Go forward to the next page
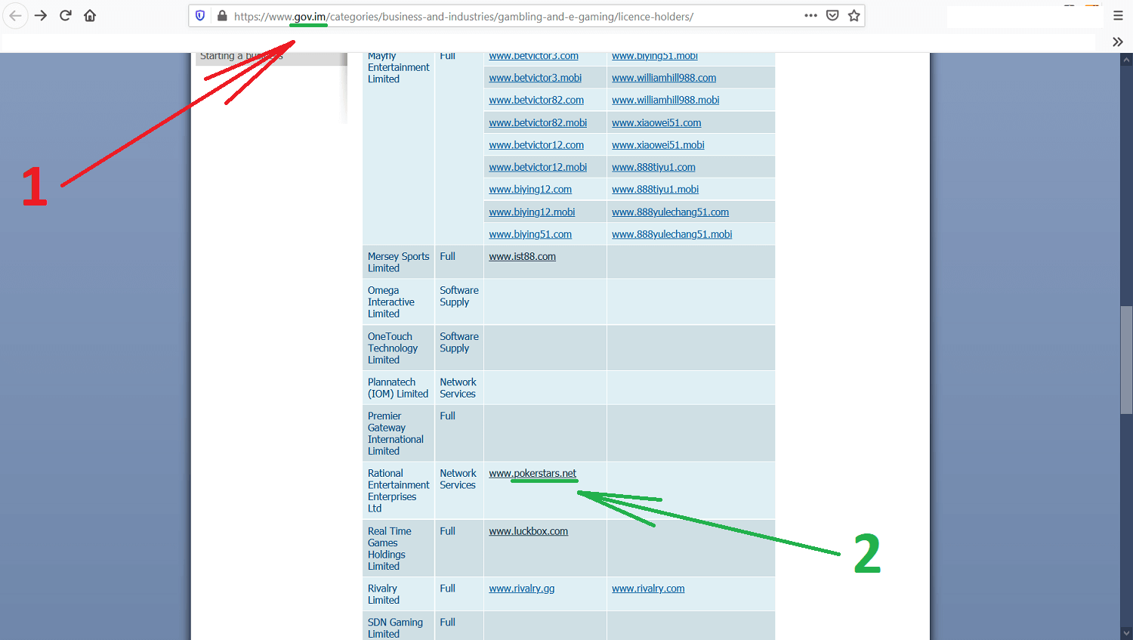Image resolution: width=1133 pixels, height=640 pixels. pos(41,16)
